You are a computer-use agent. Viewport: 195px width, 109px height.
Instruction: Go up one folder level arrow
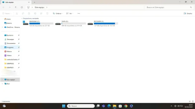coord(16,7)
